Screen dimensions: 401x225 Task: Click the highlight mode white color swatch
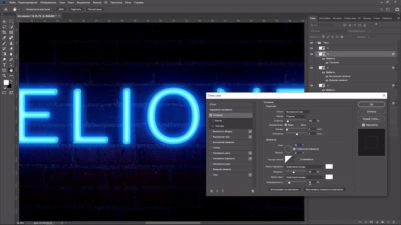click(329, 167)
